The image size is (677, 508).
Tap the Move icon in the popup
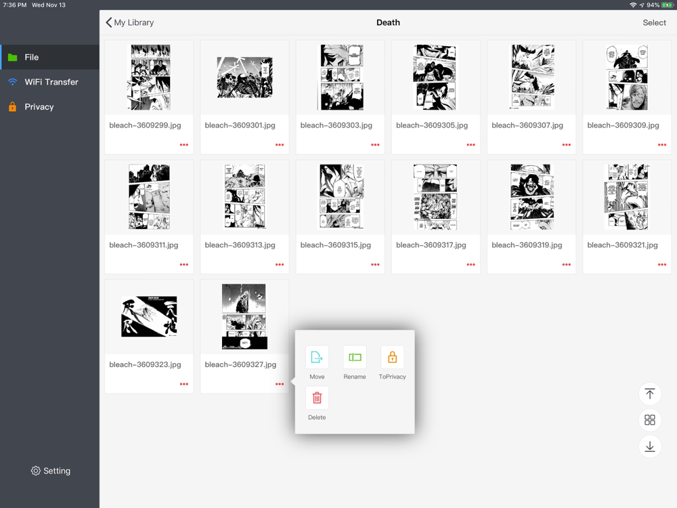click(317, 357)
